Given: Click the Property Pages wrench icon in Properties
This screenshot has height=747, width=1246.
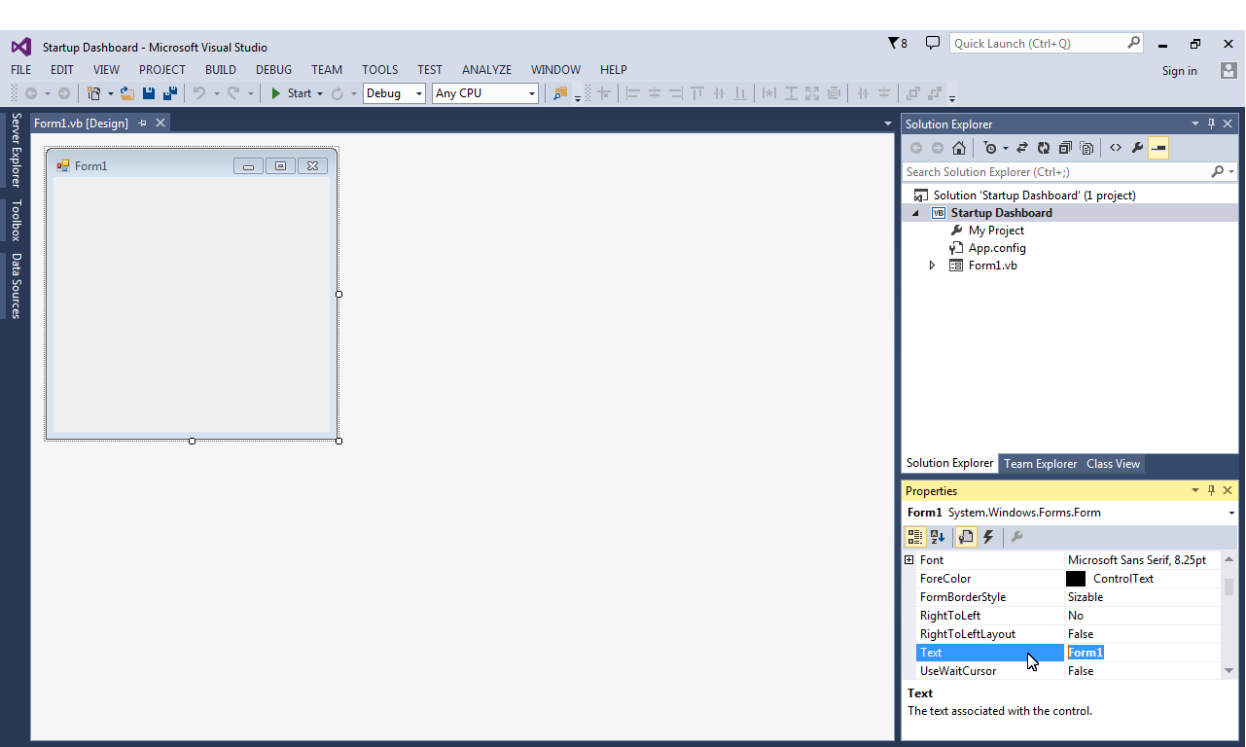Looking at the screenshot, I should click(x=1016, y=537).
